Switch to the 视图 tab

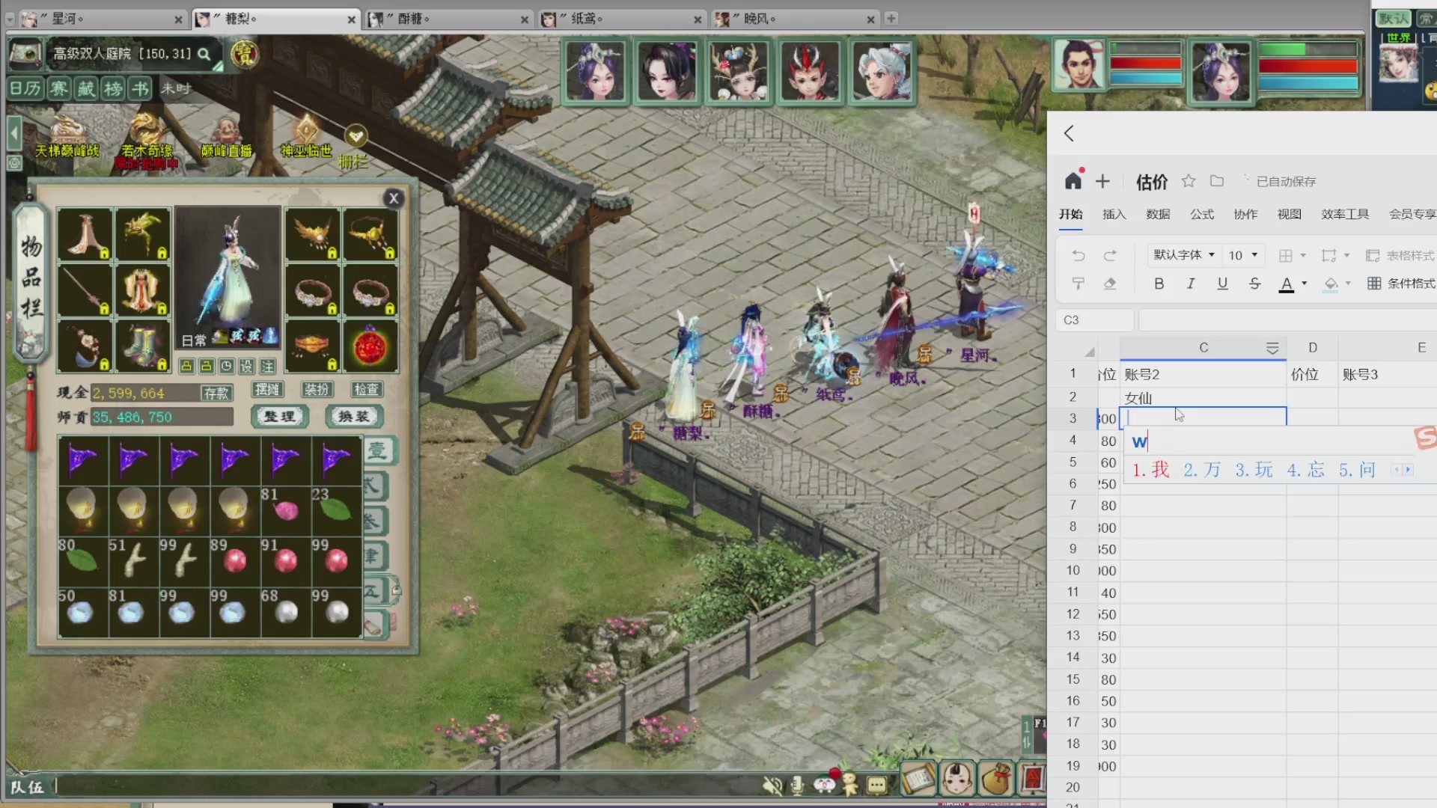click(x=1289, y=214)
